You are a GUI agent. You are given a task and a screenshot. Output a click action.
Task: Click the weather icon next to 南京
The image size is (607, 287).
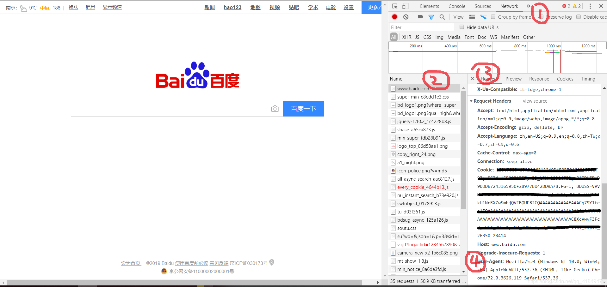(x=24, y=8)
